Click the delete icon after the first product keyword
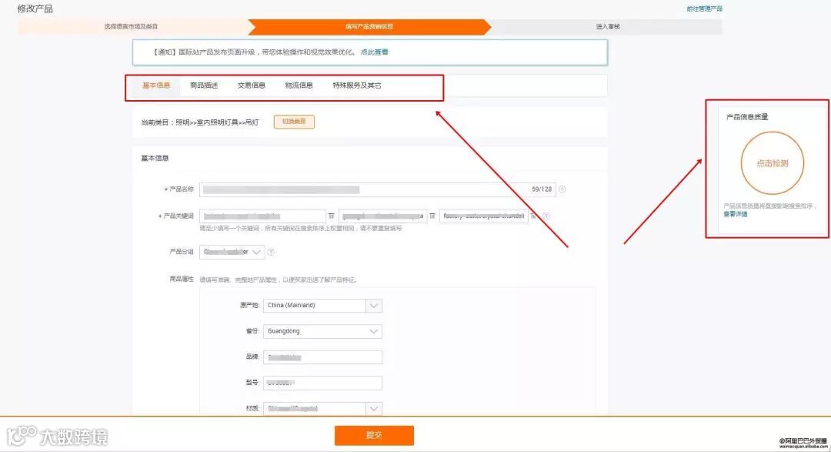The image size is (831, 452). pos(329,216)
